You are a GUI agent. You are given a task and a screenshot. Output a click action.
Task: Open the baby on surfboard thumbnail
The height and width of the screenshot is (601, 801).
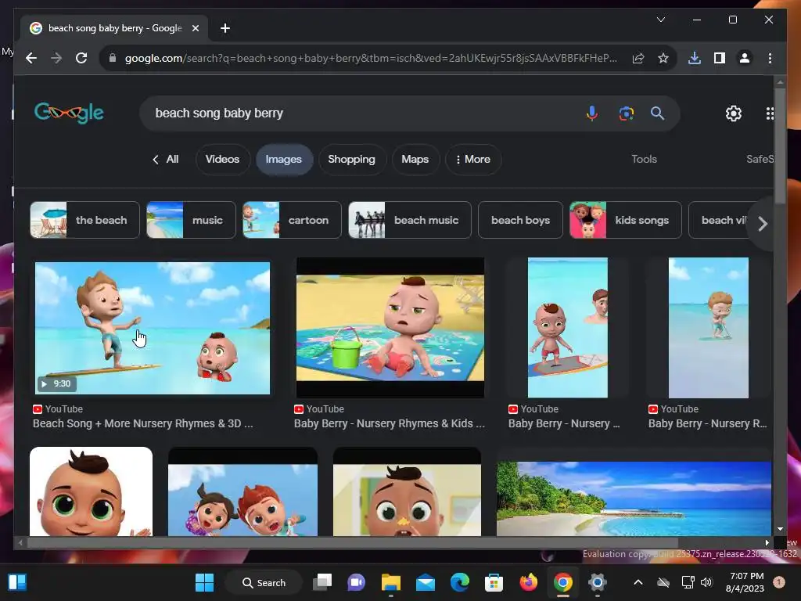click(568, 328)
